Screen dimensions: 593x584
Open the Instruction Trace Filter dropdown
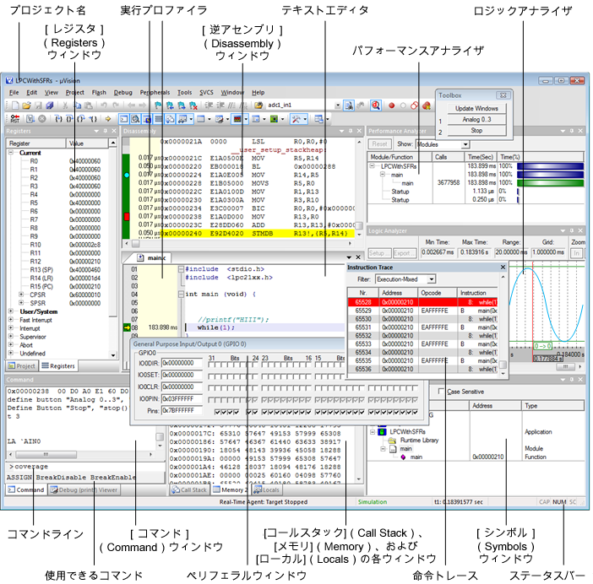(431, 279)
